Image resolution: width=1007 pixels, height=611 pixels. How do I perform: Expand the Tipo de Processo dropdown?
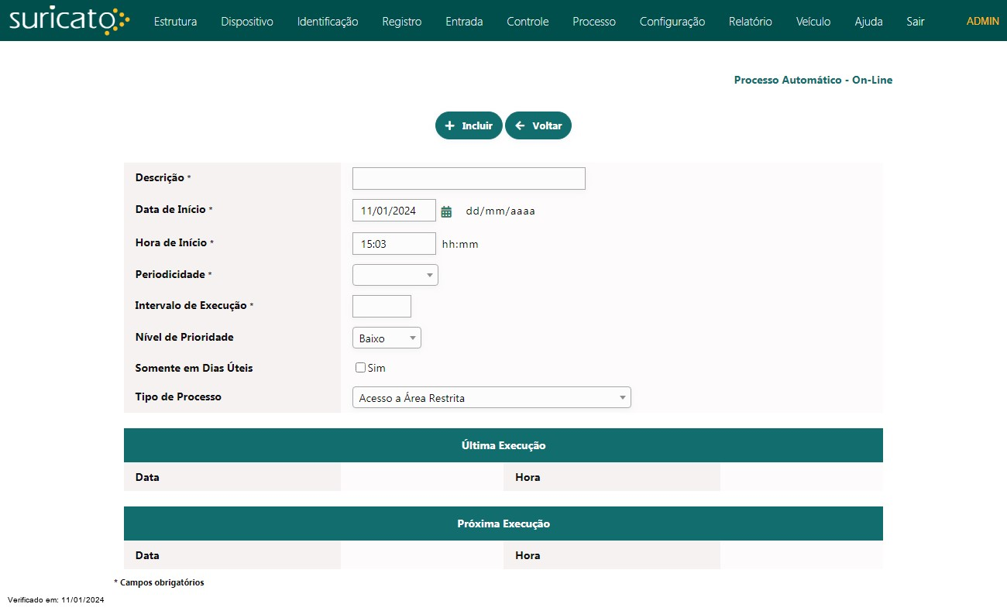[x=491, y=398]
